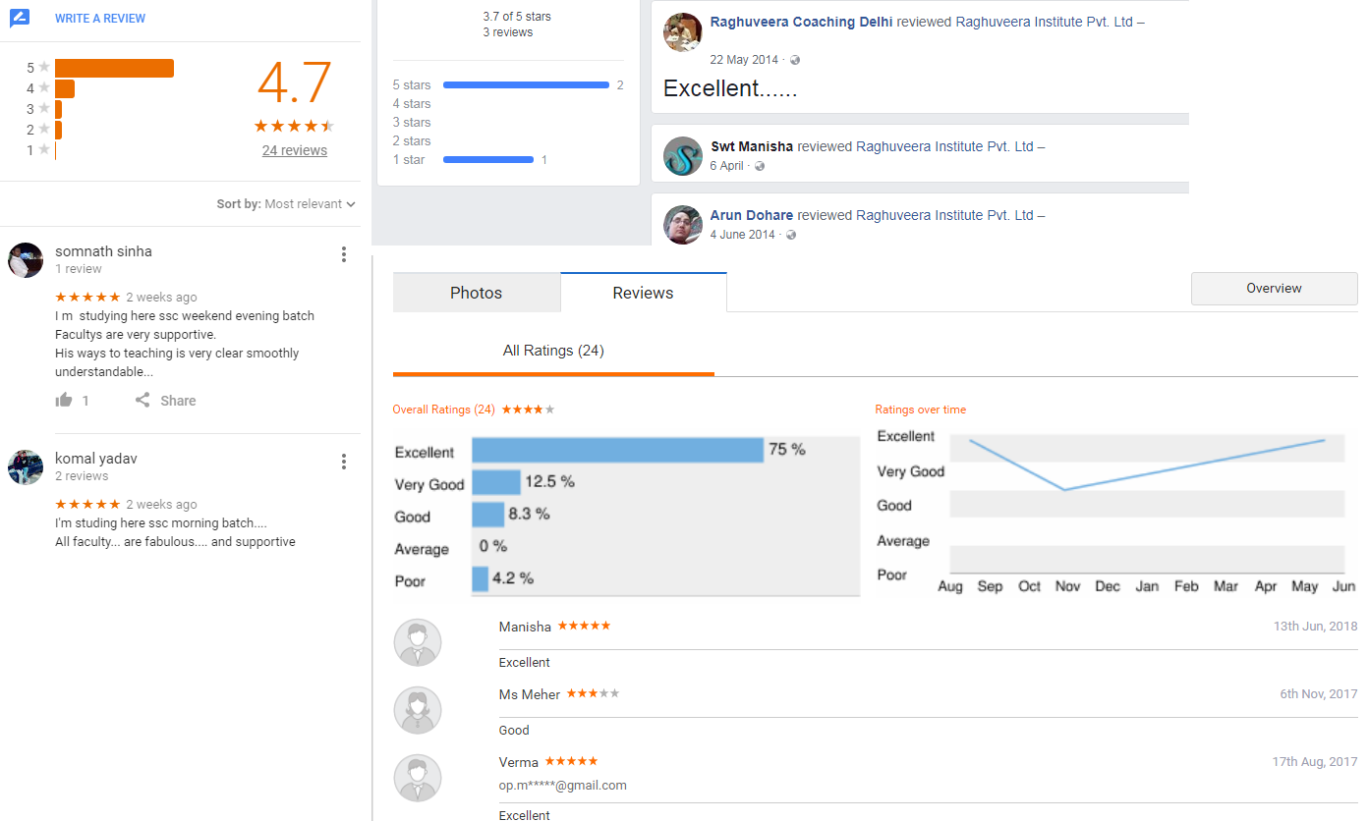Image resolution: width=1368 pixels, height=821 pixels.
Task: Select the All Ratings (24) tab
Action: [553, 351]
